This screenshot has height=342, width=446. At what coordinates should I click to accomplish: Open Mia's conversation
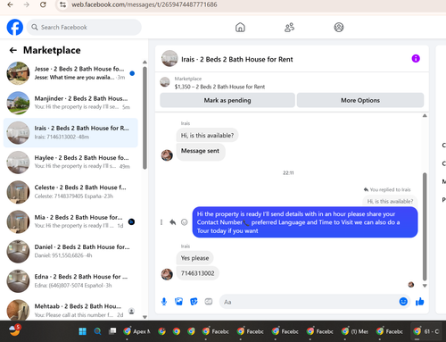point(70,221)
